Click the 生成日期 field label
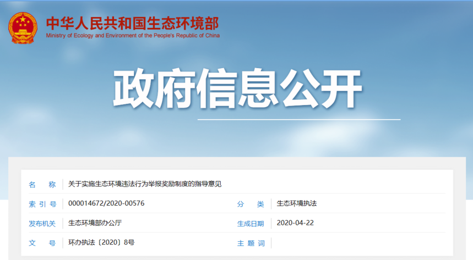 pyautogui.click(x=251, y=224)
